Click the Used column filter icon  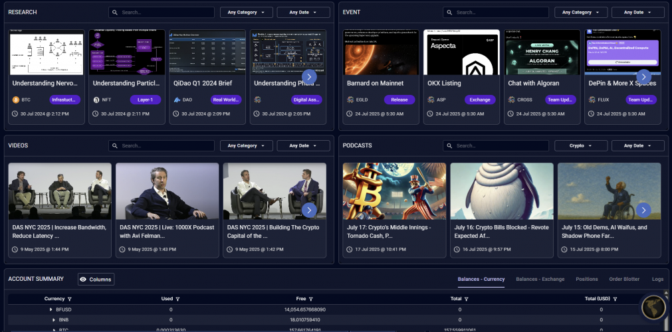tap(177, 299)
